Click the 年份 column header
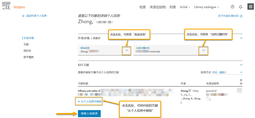Screen dimensions: 255x118 pos(241,82)
